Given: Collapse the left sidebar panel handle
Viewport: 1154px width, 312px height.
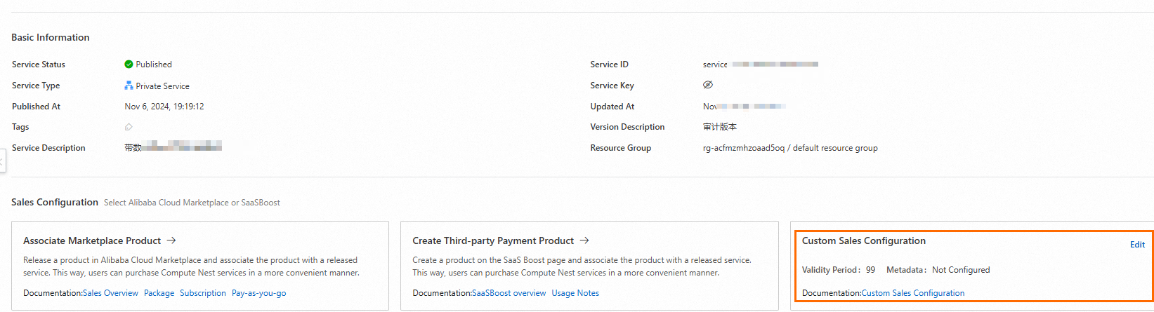Looking at the screenshot, I should point(2,161).
